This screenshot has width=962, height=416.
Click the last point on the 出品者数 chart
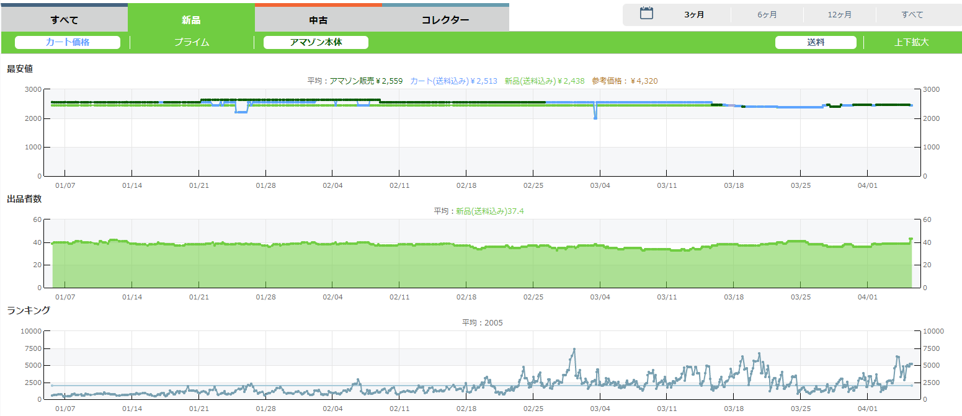(x=911, y=239)
